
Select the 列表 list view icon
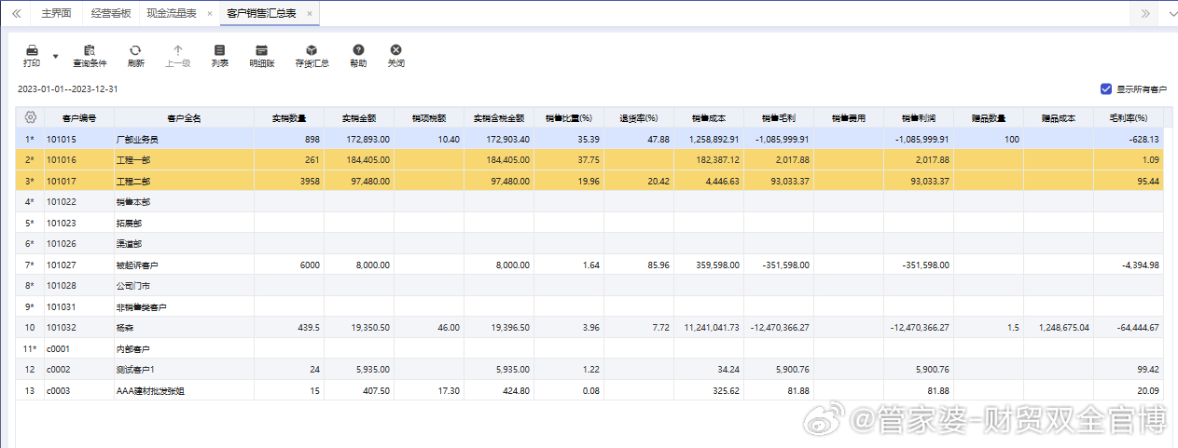point(220,50)
